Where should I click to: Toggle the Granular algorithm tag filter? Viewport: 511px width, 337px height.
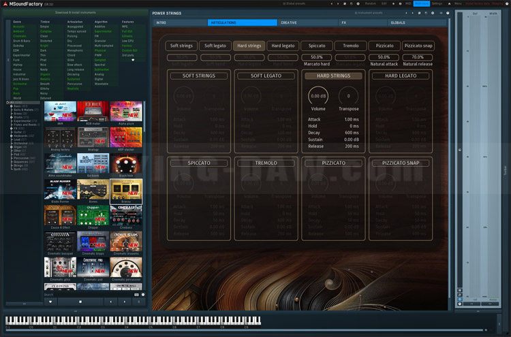[x=100, y=41]
